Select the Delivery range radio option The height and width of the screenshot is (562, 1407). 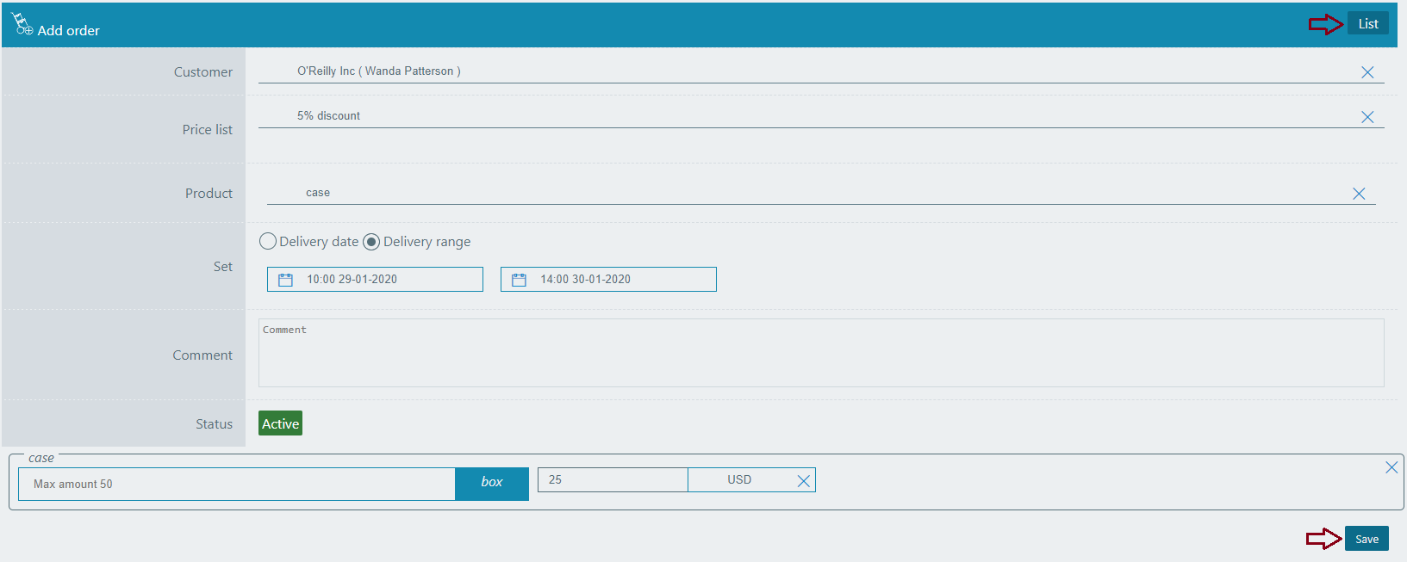coord(371,242)
